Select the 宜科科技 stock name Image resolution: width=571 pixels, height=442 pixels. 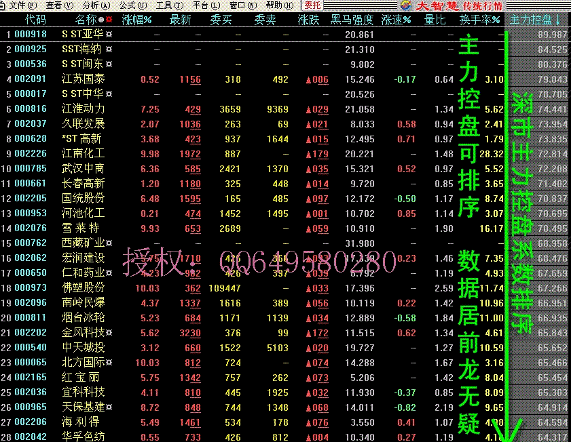tap(83, 392)
